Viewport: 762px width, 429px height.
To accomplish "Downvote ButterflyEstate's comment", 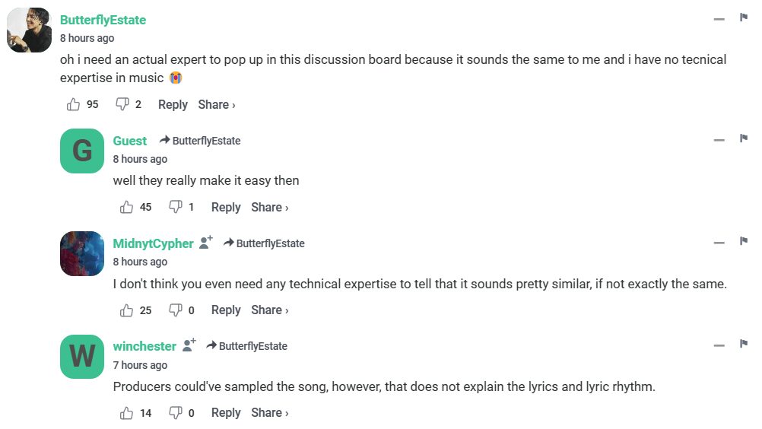I will point(122,104).
